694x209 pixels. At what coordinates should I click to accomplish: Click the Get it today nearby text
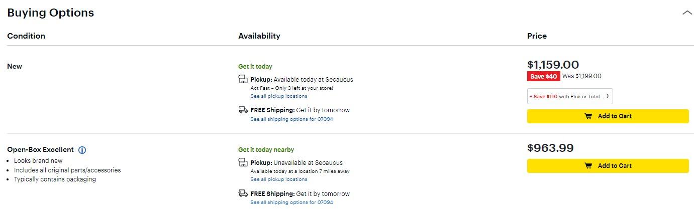pos(266,150)
